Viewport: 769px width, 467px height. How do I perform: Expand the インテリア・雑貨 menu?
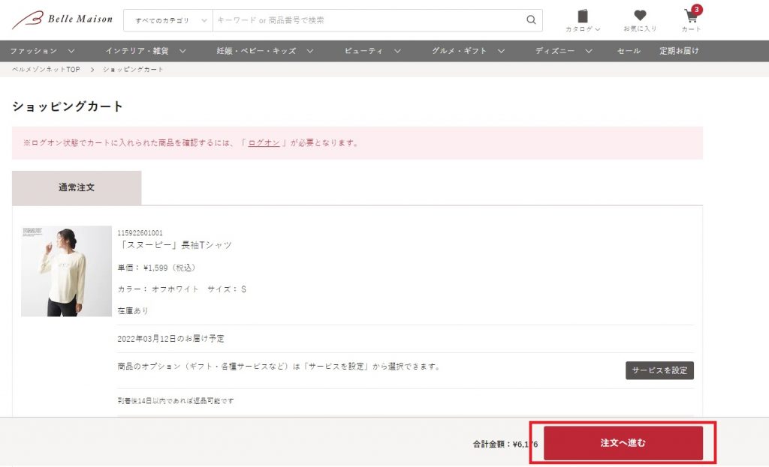pyautogui.click(x=146, y=51)
